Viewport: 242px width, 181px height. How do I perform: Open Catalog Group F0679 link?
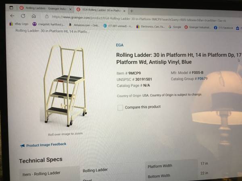click(x=202, y=79)
